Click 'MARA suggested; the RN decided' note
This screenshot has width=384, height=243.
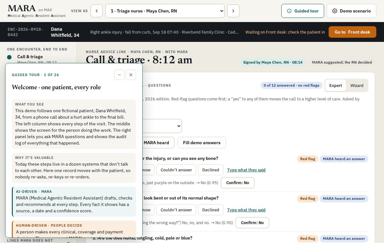pyautogui.click(x=342, y=62)
